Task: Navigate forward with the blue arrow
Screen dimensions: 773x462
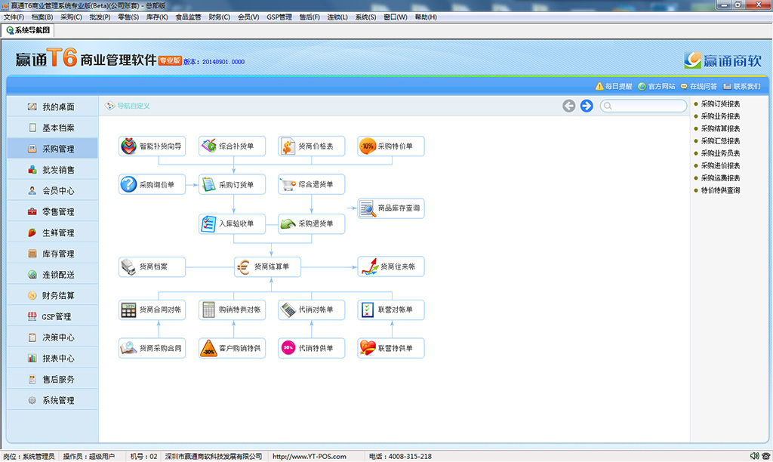Action: coord(587,106)
